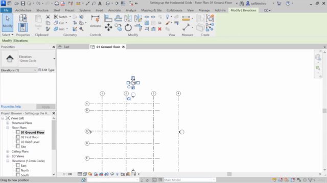
Task: Collapse the Views (all) tree node
Action: [x=3, y=118]
